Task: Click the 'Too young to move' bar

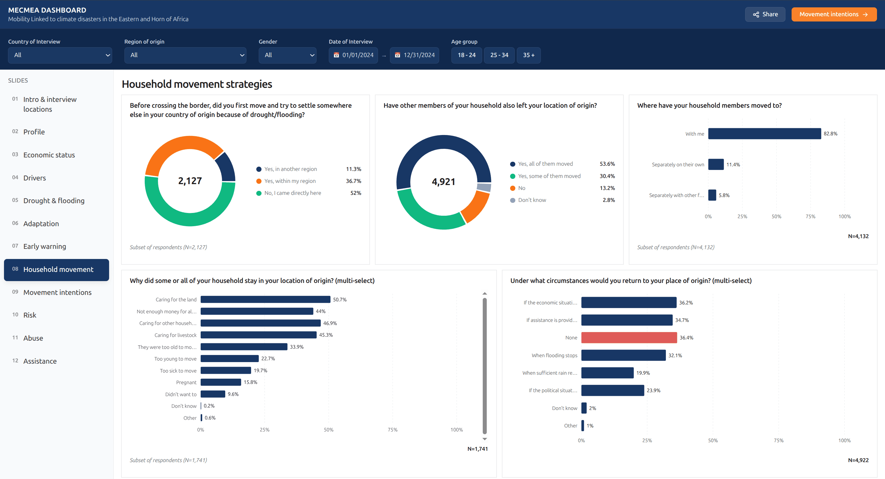Action: [230, 359]
